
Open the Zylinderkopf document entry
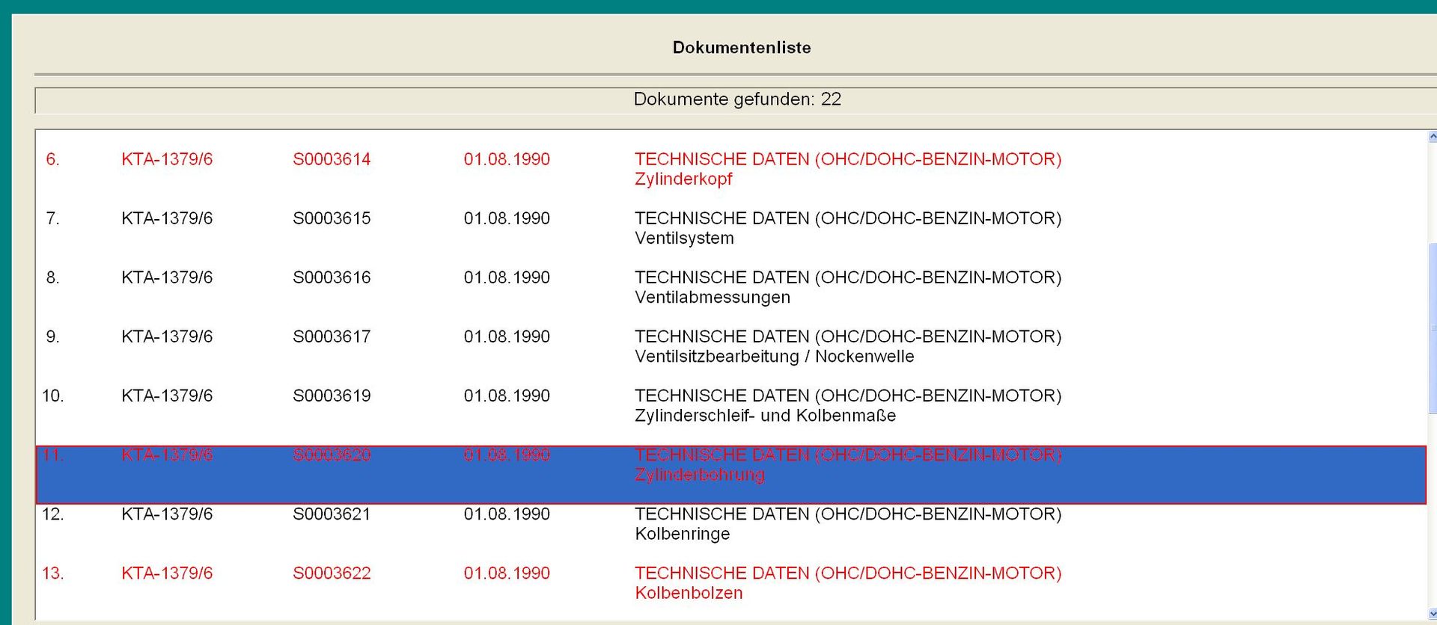(x=683, y=179)
